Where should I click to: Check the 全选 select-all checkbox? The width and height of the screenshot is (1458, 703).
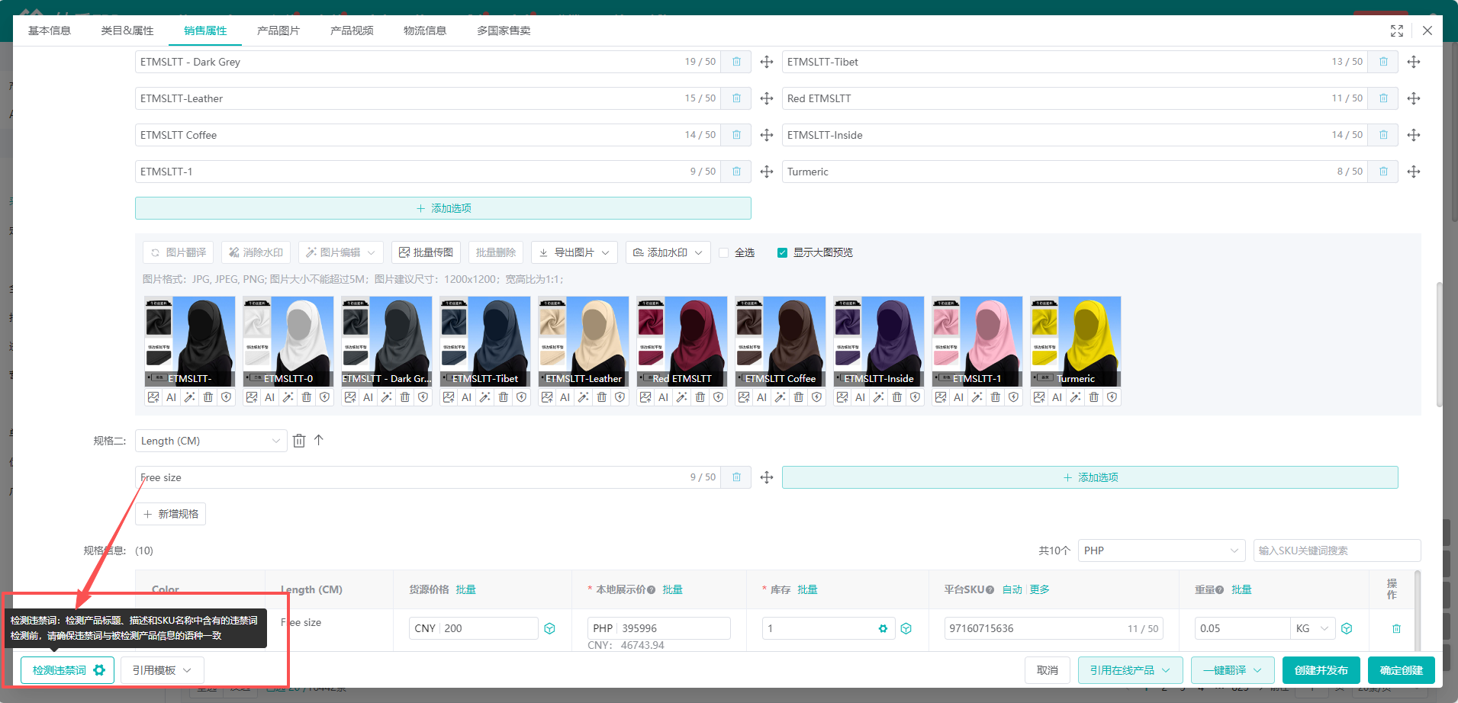click(724, 252)
